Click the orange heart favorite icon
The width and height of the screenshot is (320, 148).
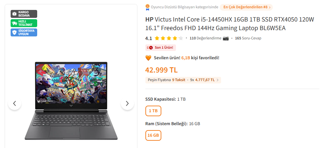pos(148,58)
